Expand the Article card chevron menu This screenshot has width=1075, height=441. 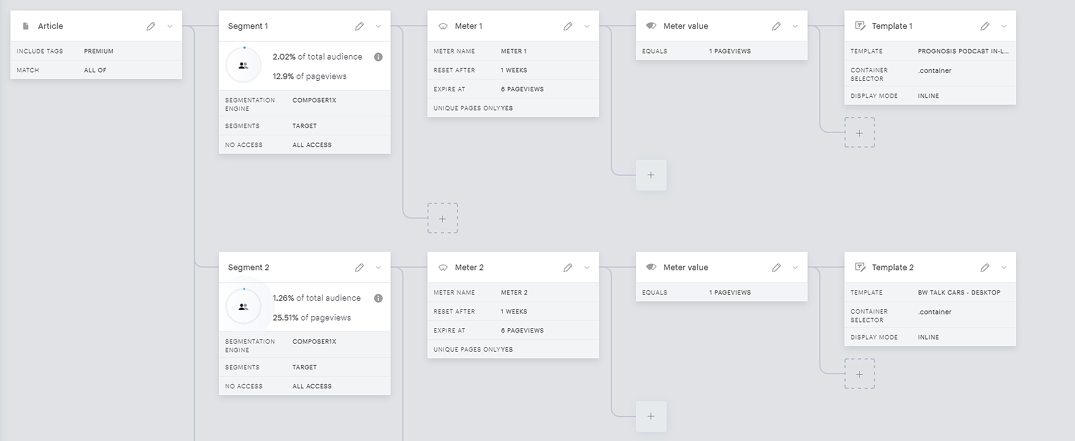170,26
